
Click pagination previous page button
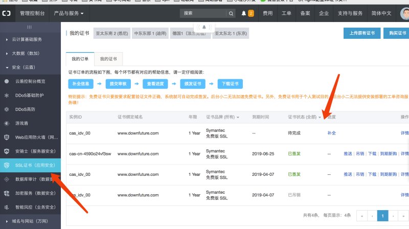tap(372, 216)
